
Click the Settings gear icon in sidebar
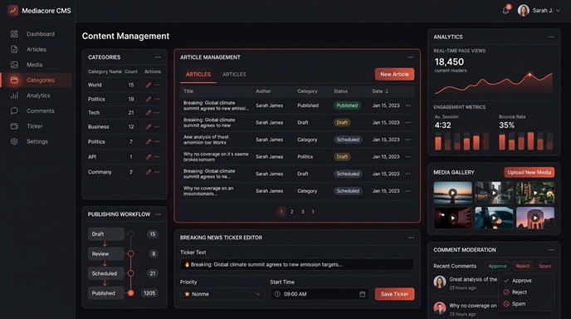pyautogui.click(x=14, y=141)
